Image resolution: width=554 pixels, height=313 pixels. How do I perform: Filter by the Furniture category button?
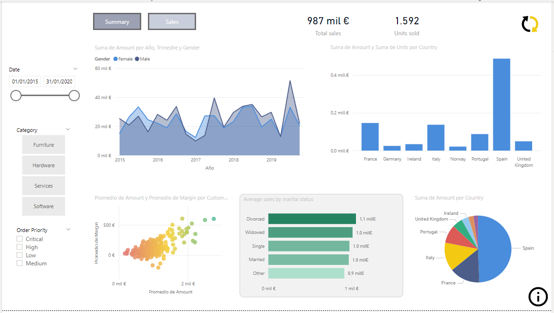[43, 145]
